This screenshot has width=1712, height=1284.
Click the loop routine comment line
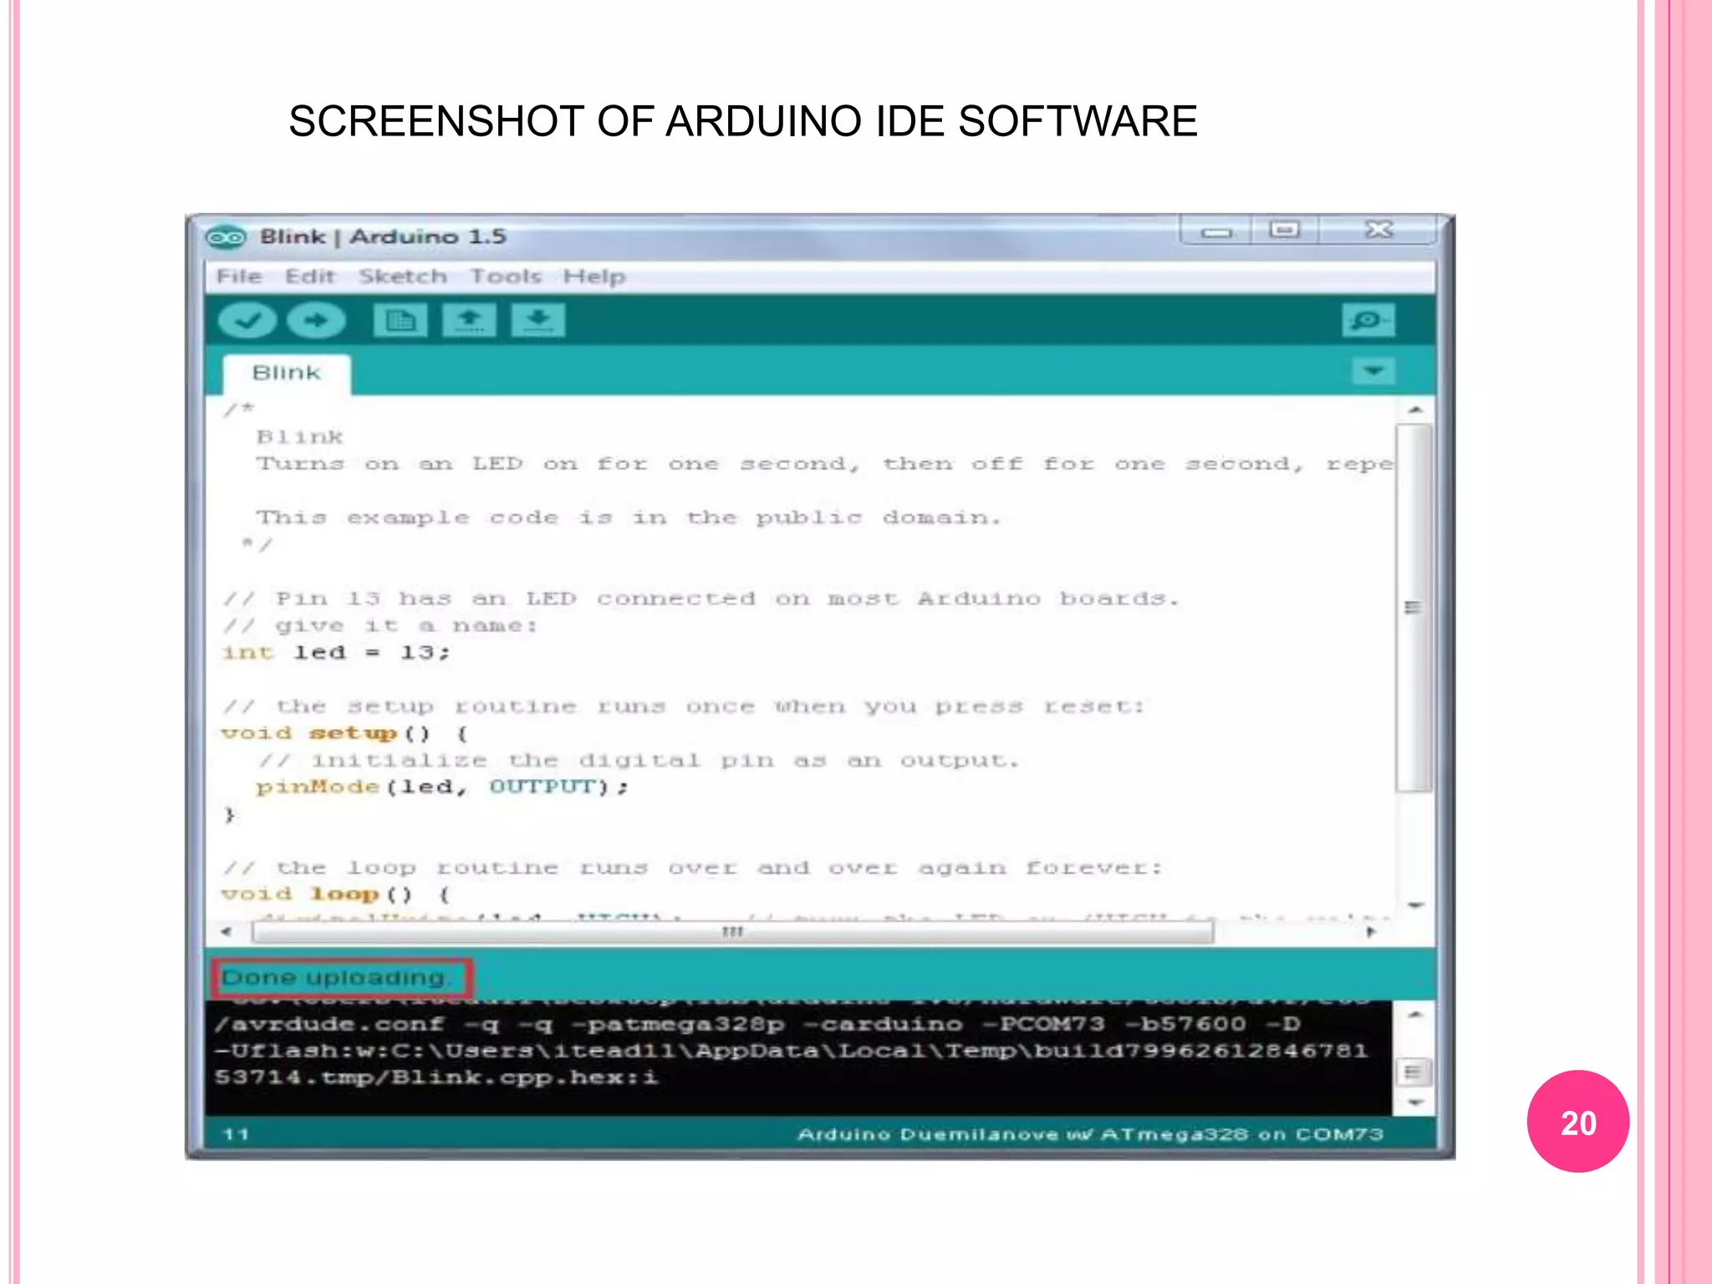click(692, 868)
